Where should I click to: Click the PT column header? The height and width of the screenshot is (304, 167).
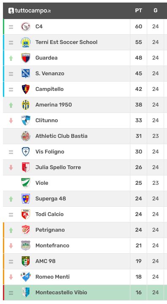coord(139,11)
